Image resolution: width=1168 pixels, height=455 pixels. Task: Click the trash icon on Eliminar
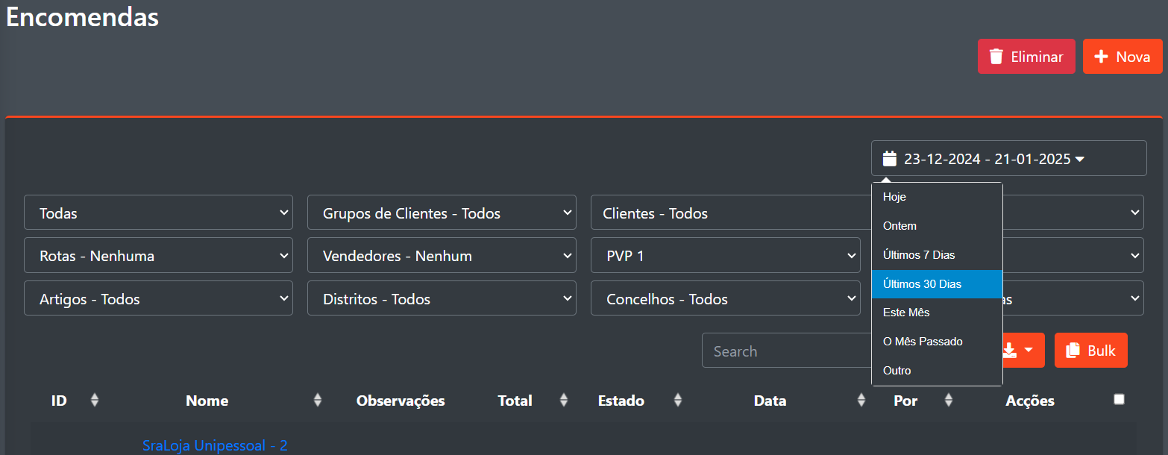tap(996, 57)
